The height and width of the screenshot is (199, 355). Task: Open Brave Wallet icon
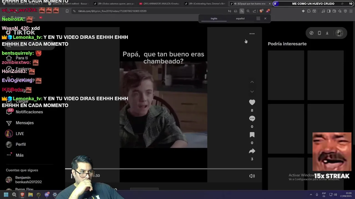tap(334, 11)
